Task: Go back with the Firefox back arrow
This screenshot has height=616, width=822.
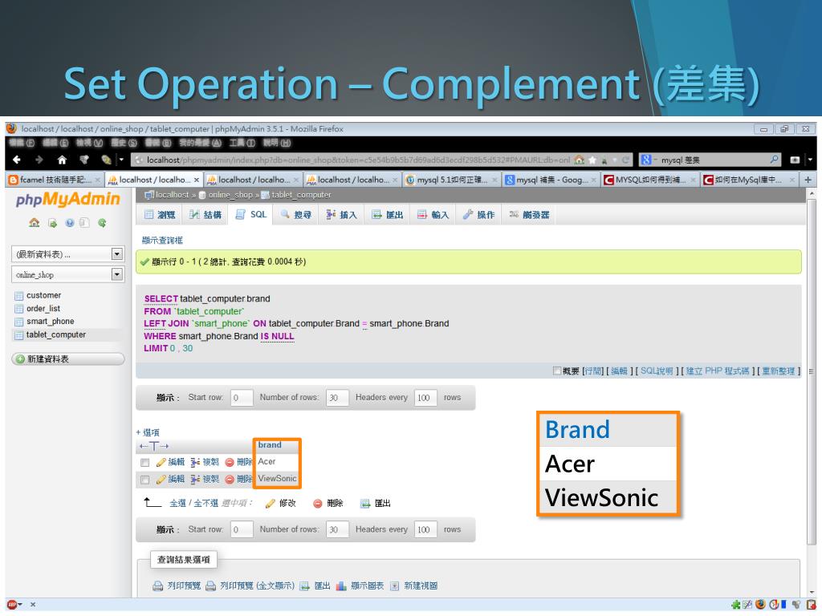Action: click(x=16, y=160)
